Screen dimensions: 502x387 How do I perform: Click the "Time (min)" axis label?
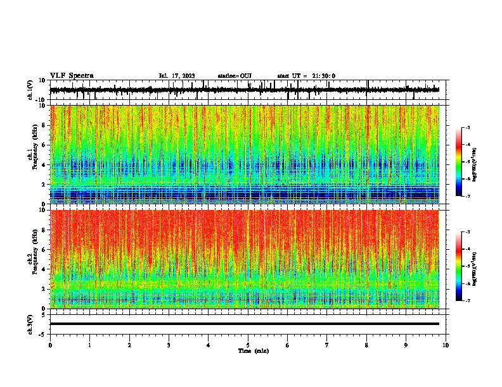(x=254, y=351)
